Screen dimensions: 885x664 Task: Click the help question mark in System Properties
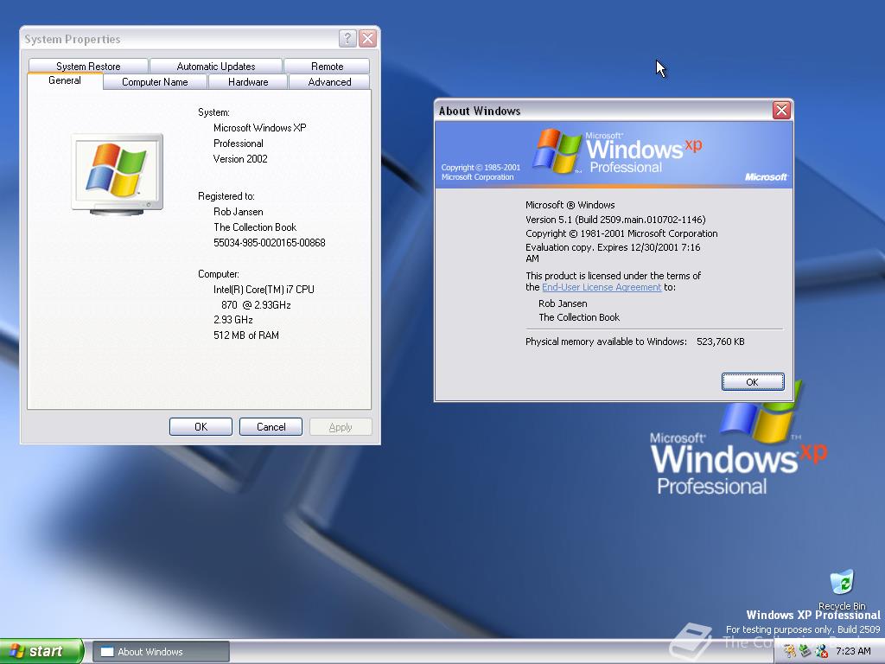coord(347,38)
